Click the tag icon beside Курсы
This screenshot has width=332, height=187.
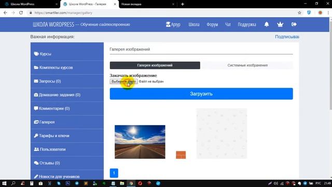[x=36, y=54]
